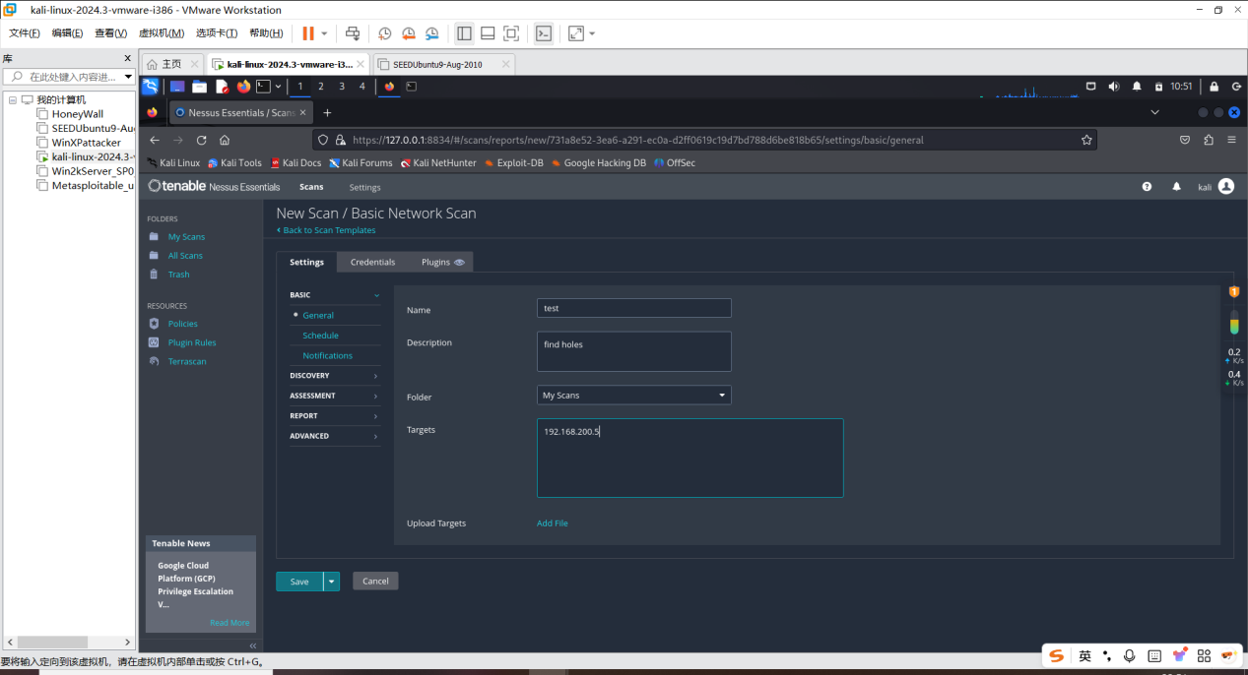This screenshot has height=675, width=1248.
Task: Expand the ADVANCED settings section
Action: pyautogui.click(x=334, y=436)
